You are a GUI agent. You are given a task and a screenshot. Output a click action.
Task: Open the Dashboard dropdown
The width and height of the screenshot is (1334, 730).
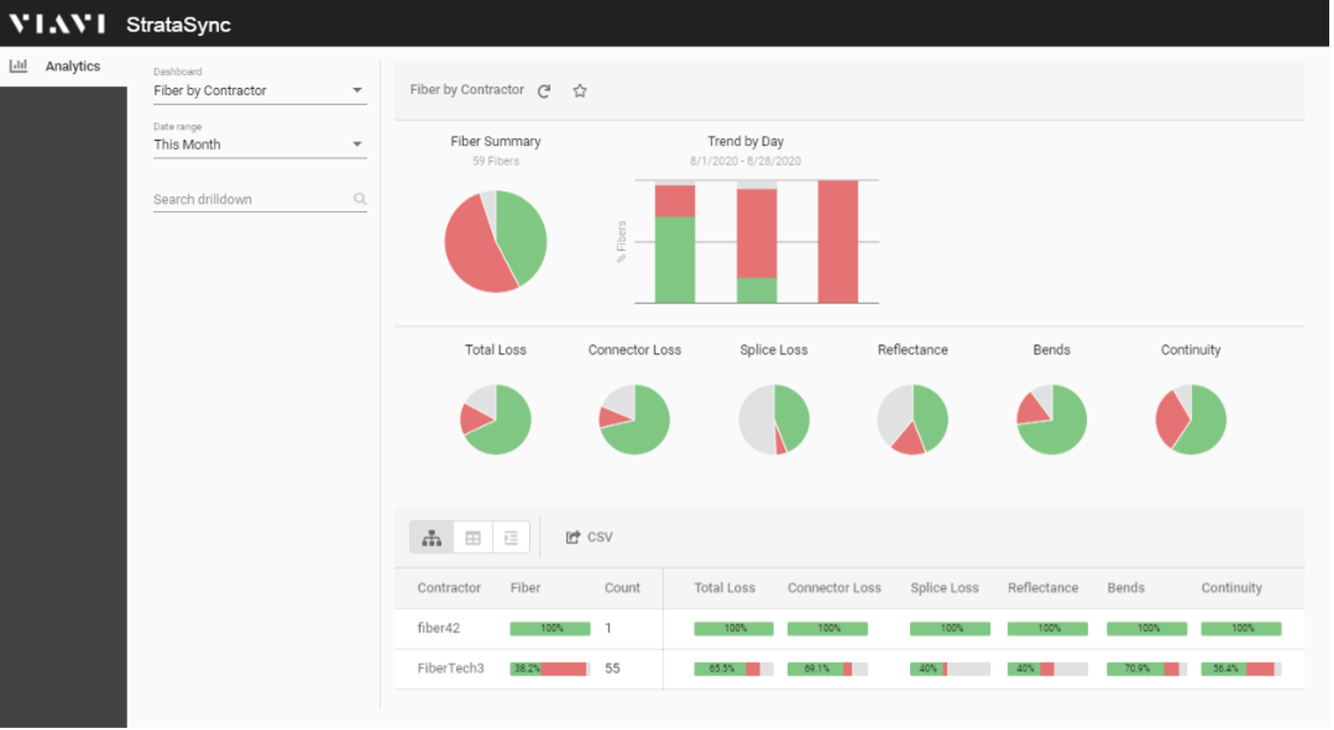(259, 91)
